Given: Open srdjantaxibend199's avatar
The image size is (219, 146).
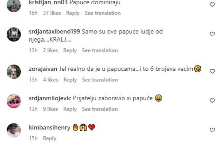Looking at the screenshot, I should coord(14,34).
